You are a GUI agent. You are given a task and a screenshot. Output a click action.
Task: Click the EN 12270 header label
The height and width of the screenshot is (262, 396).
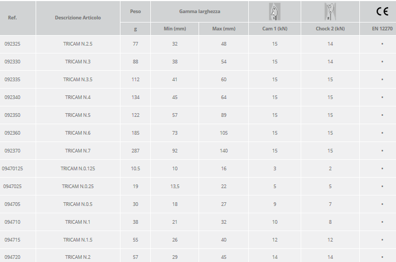(382, 29)
